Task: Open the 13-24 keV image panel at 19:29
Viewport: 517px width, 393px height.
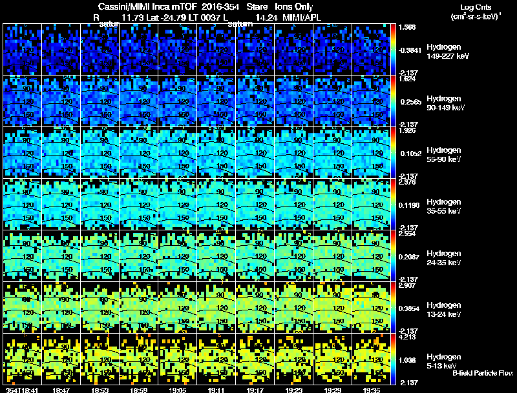Action: [x=333, y=308]
